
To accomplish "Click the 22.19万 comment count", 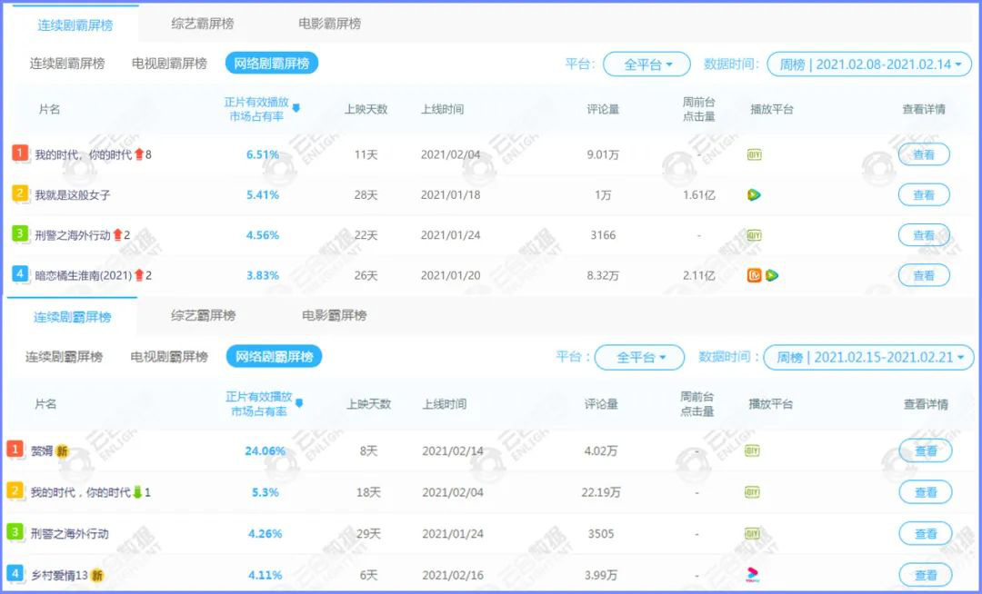I will point(601,492).
